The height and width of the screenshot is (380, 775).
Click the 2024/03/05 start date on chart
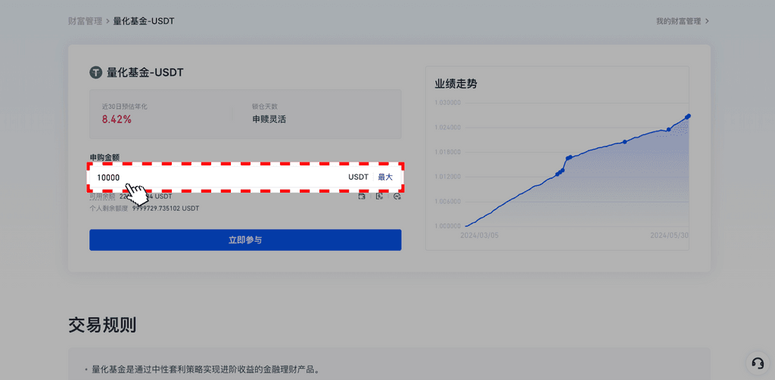point(480,236)
